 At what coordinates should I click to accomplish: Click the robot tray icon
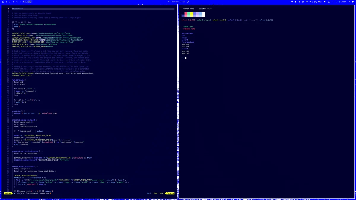pyautogui.click(x=295, y=2)
